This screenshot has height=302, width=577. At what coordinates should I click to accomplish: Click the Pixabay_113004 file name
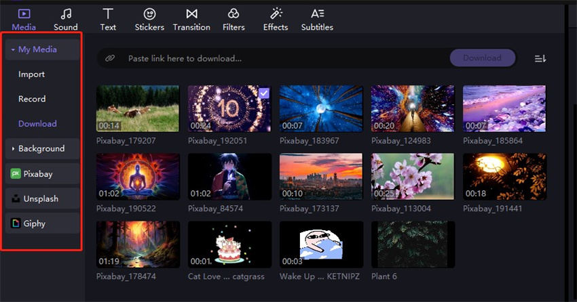[x=401, y=209]
